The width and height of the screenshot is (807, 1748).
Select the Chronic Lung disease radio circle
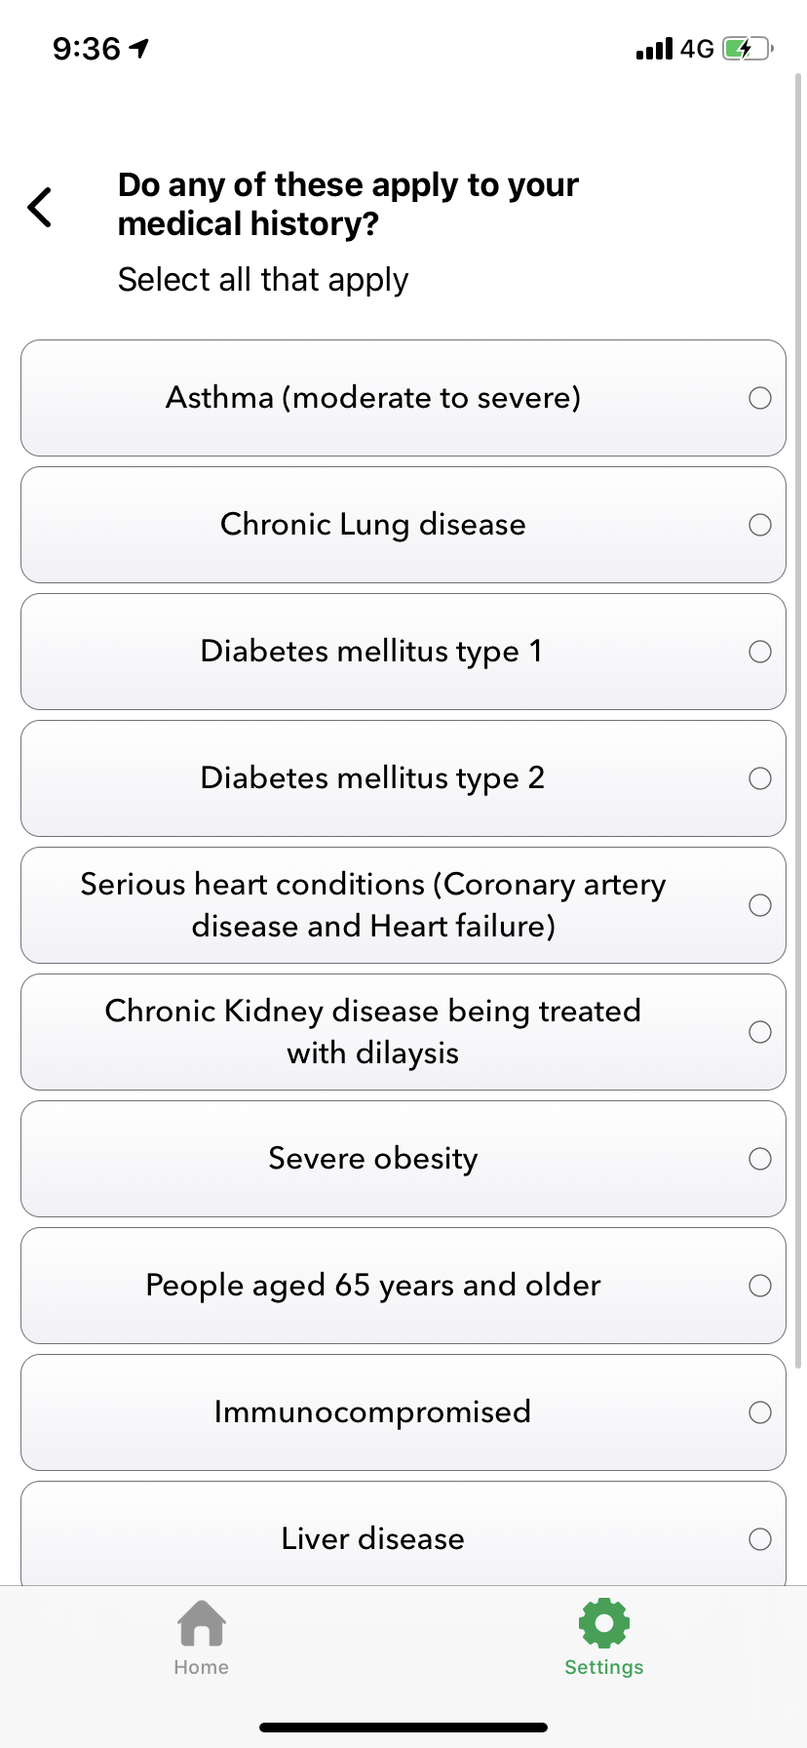[x=760, y=525]
